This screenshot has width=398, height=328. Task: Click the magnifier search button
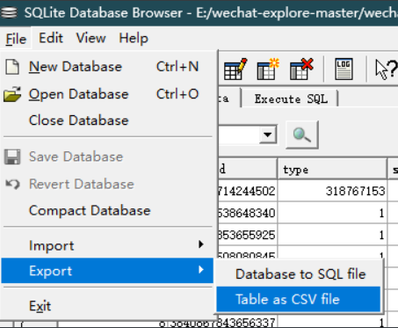(302, 135)
